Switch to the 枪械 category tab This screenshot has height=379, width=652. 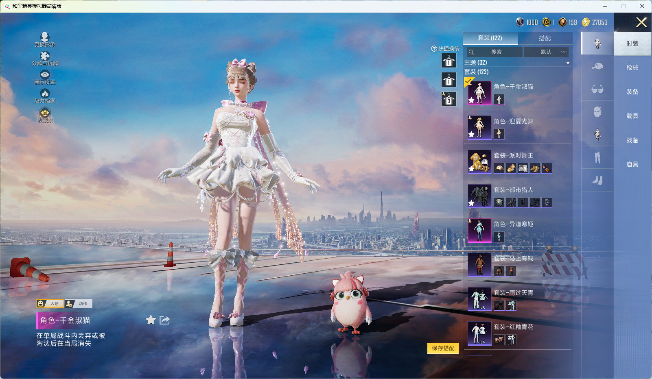(632, 68)
